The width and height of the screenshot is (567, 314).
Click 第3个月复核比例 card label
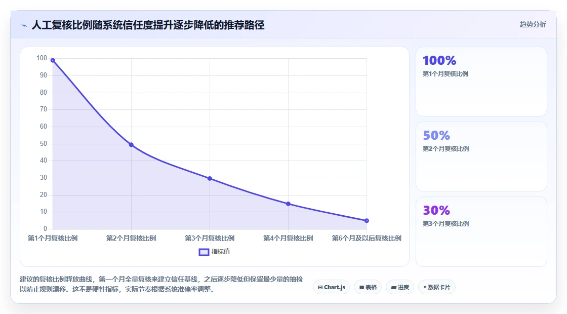coord(446,223)
